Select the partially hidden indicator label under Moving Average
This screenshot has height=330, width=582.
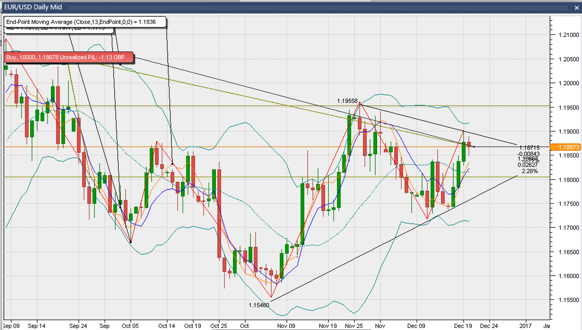[57, 30]
